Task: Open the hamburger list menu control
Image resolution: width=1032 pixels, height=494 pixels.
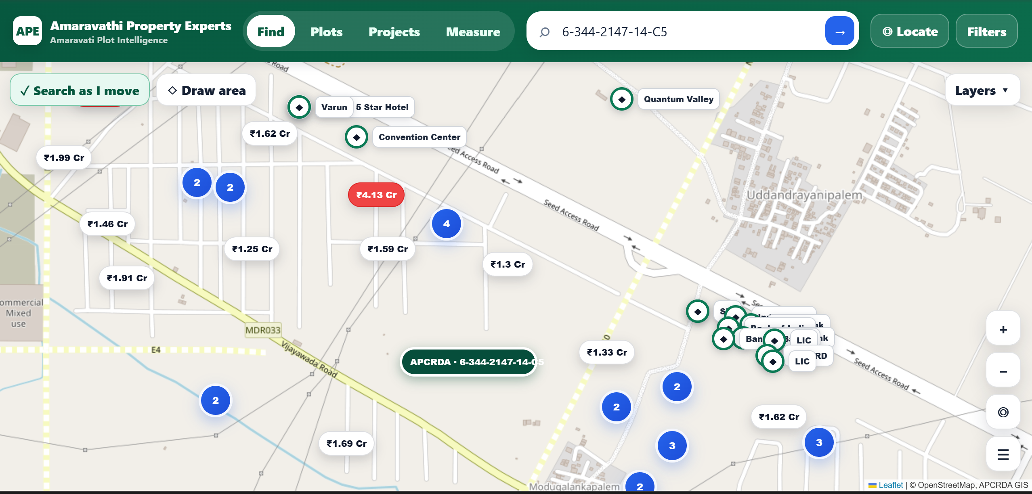Action: 1003,454
